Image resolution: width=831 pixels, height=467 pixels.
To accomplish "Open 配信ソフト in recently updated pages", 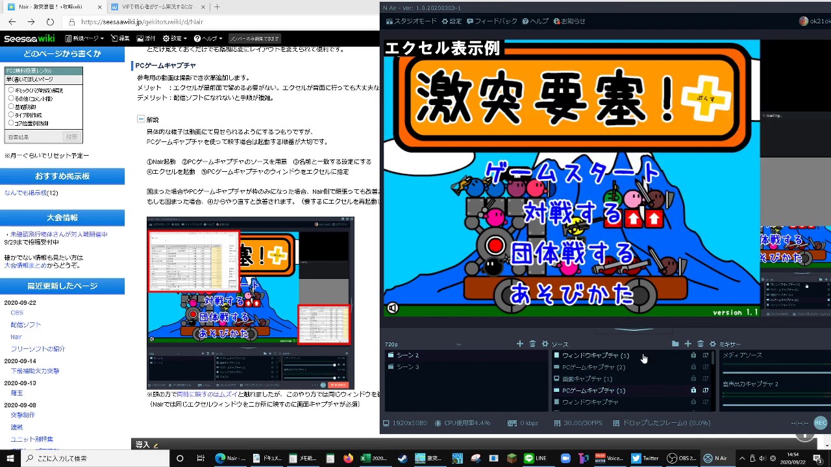I will coord(25,324).
